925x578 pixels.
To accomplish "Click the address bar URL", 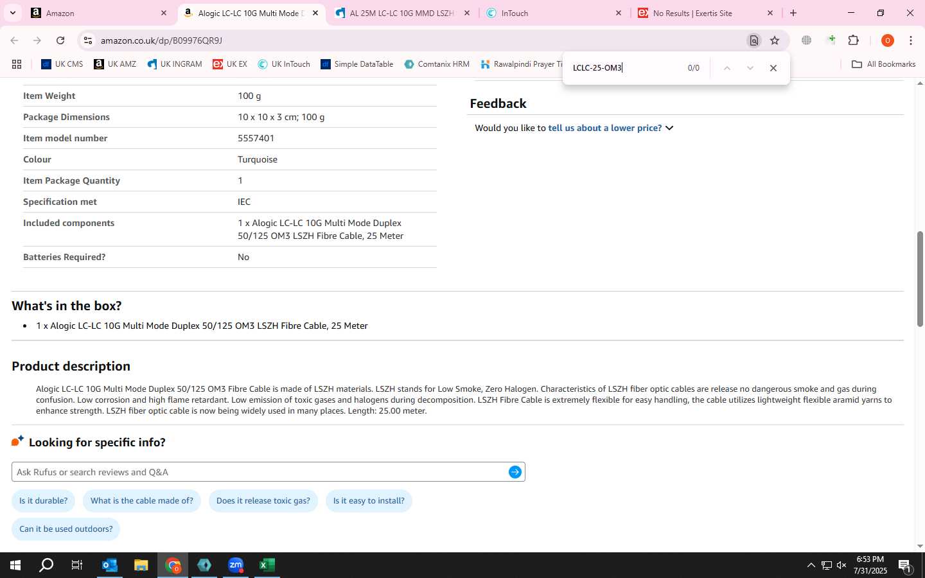I will [x=161, y=40].
